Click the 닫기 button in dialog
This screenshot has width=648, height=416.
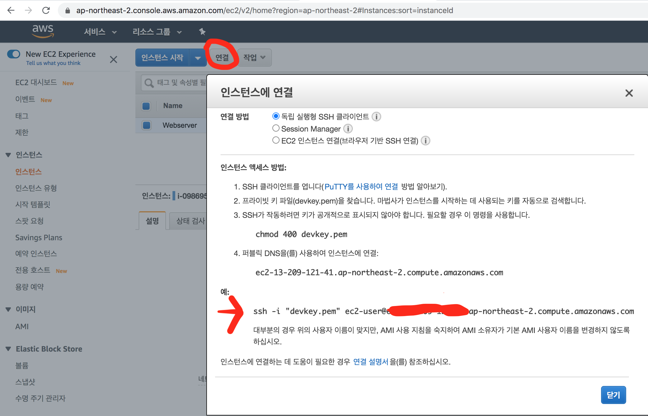tap(613, 395)
